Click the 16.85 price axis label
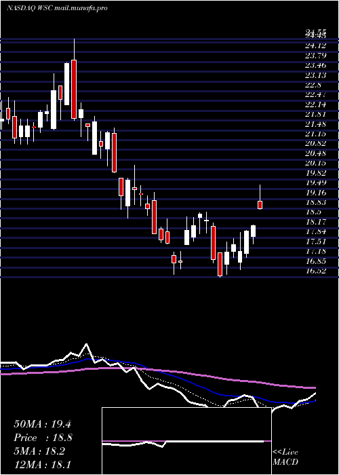The height and width of the screenshot is (475, 339). (316, 261)
